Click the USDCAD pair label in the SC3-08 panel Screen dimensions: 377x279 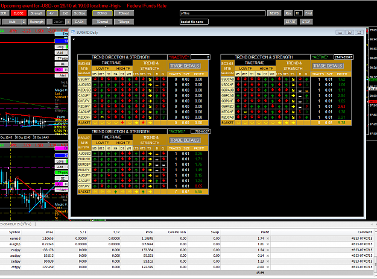(227, 79)
